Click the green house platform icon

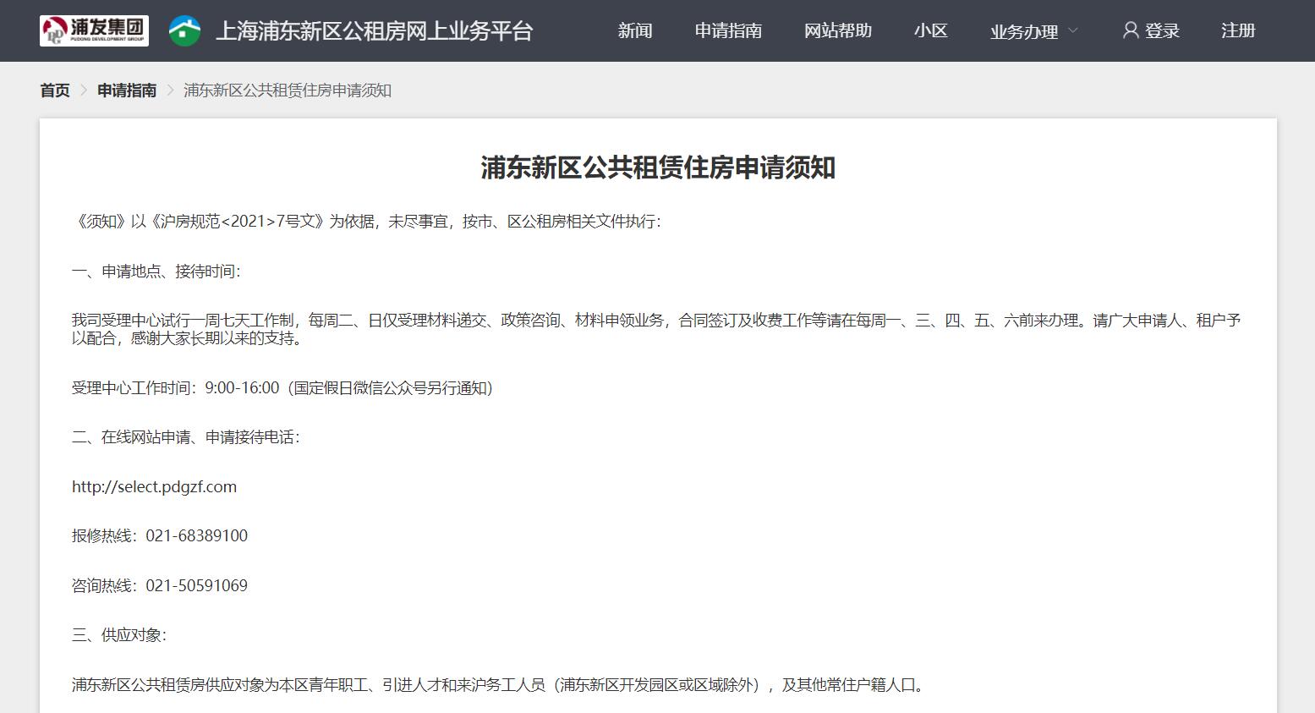point(184,31)
